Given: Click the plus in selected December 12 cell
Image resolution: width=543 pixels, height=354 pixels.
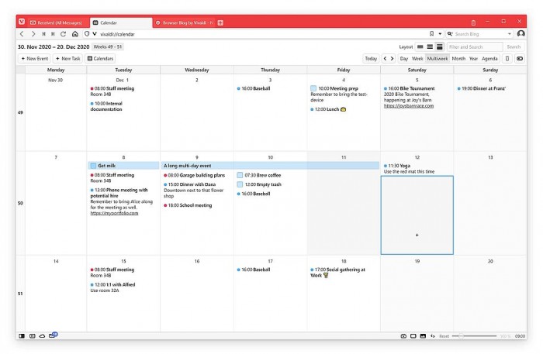Looking at the screenshot, I should [417, 235].
